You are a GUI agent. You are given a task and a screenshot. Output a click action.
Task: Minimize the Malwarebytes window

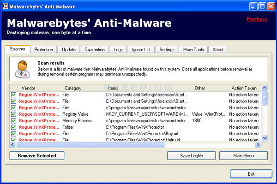[x=253, y=6]
